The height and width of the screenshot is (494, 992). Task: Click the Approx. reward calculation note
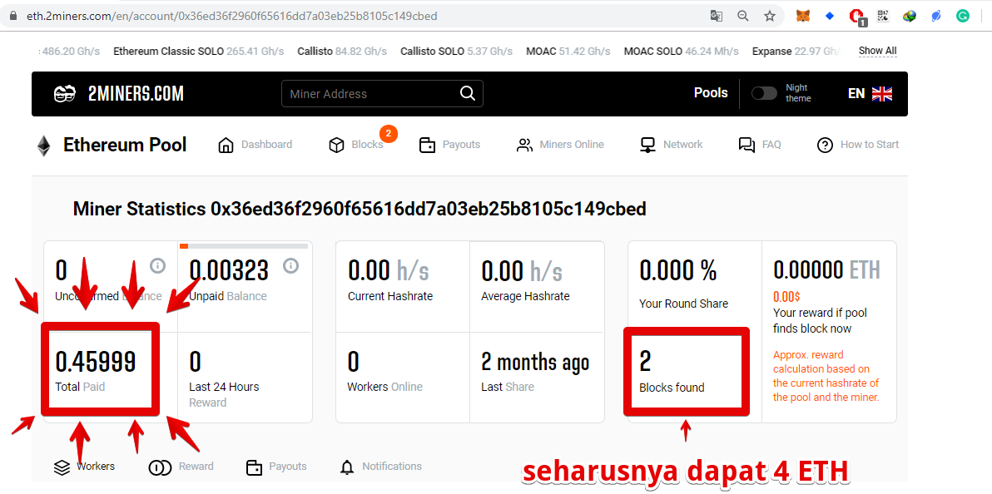(826, 376)
